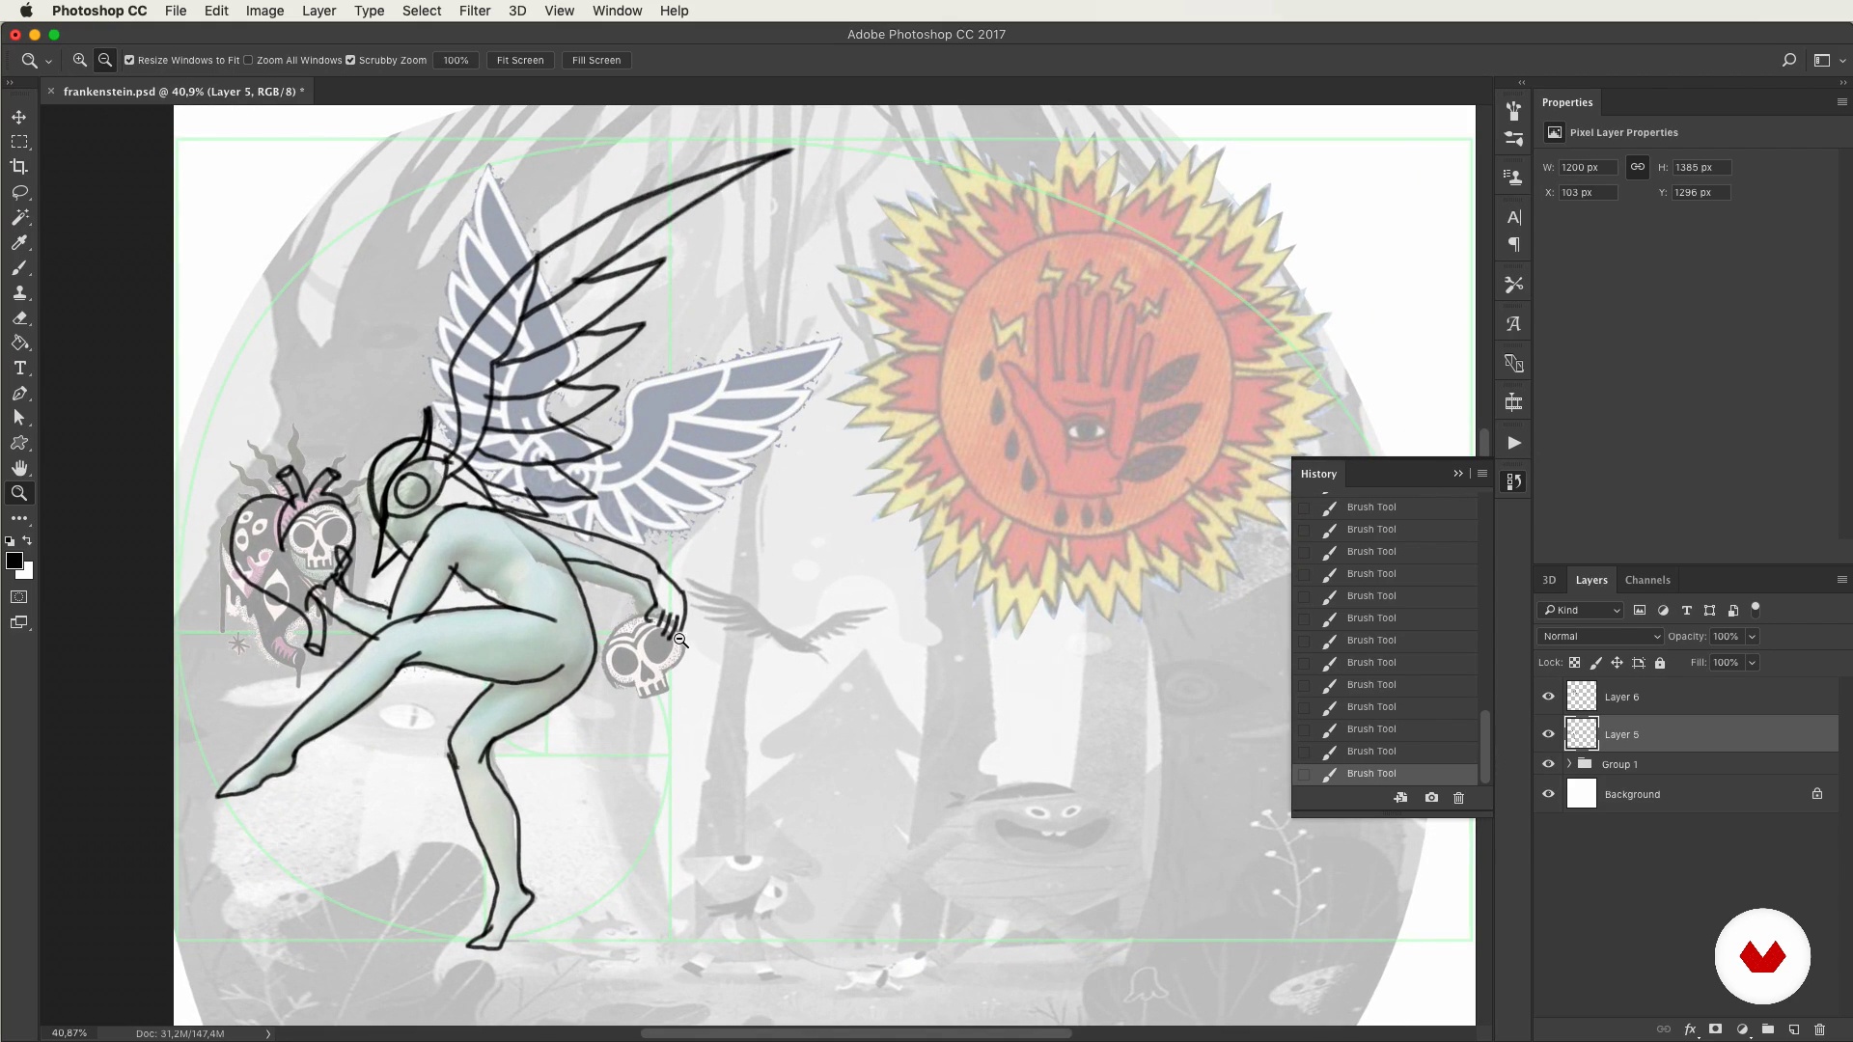The width and height of the screenshot is (1853, 1042).
Task: Click the 100% zoom button
Action: point(456,60)
